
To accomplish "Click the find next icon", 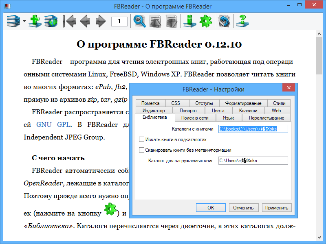I will tap(171, 21).
